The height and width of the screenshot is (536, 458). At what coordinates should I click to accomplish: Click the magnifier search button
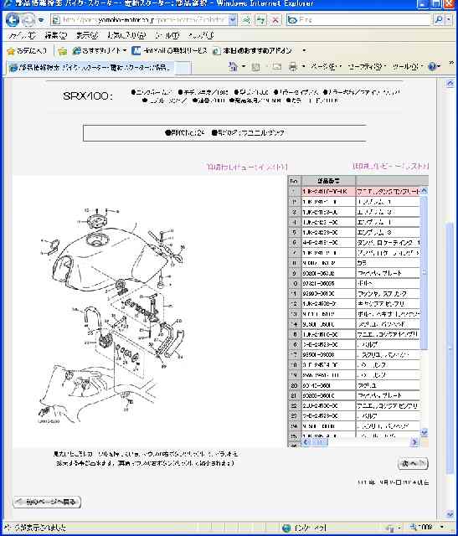tap(439, 20)
